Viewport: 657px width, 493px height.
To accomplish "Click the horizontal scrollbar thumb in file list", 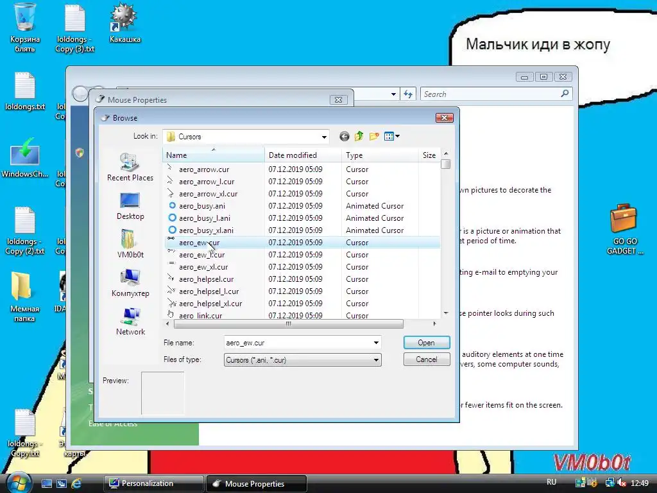I will coord(288,324).
